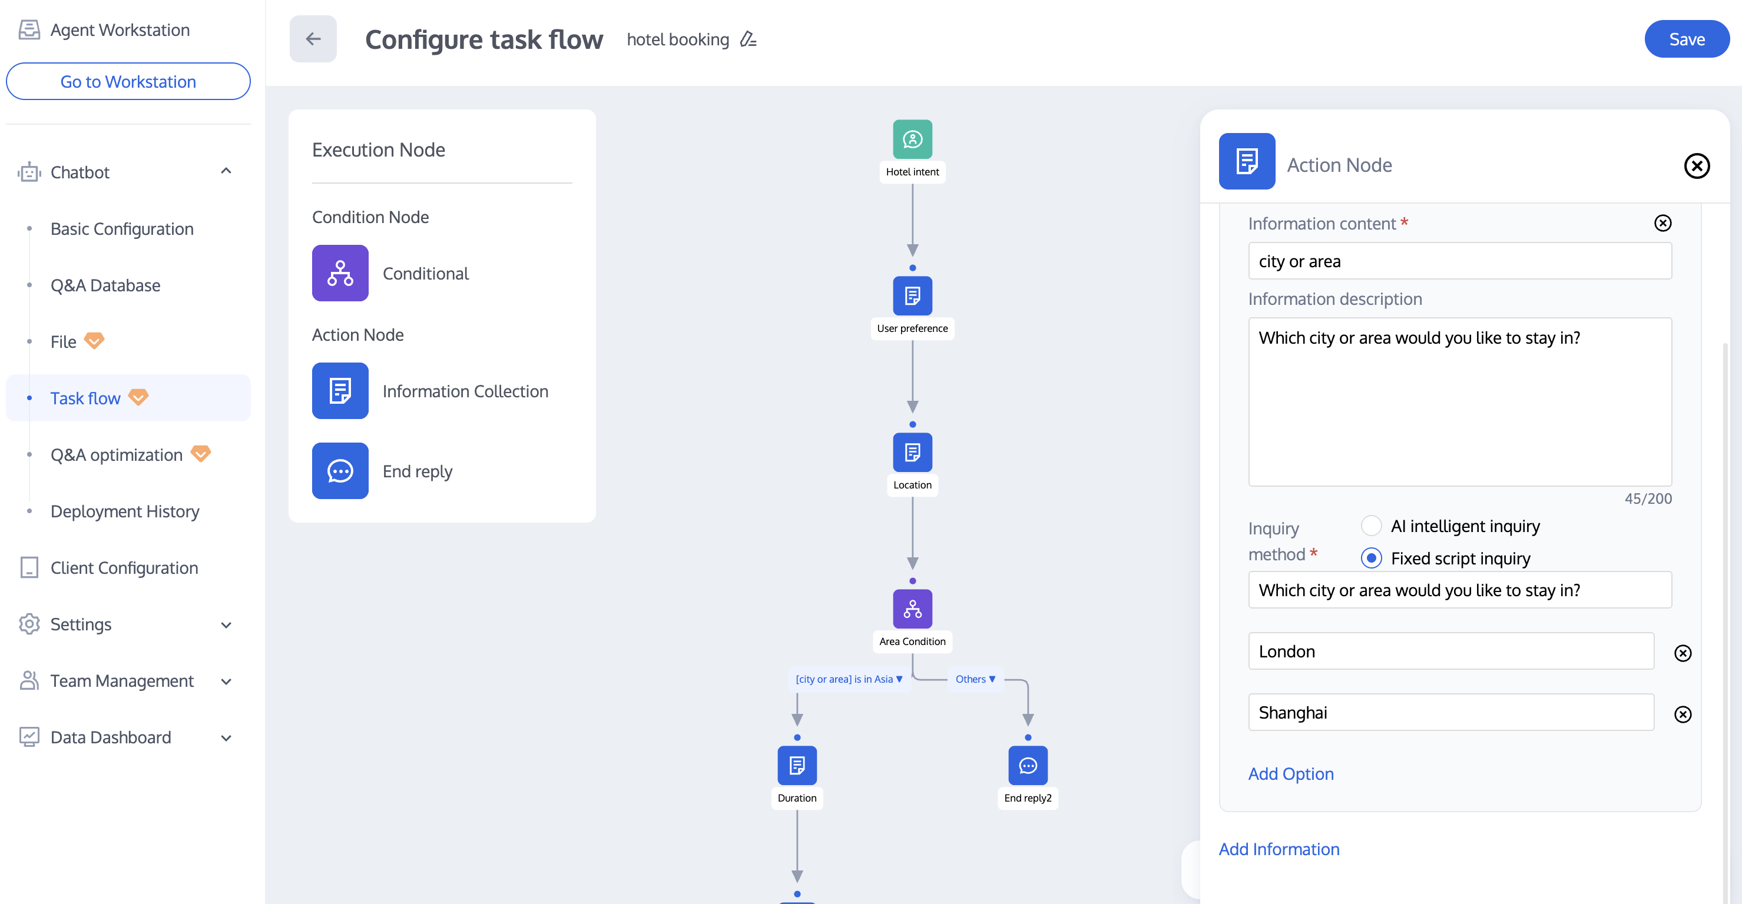Go to Deployment History menu item
The height and width of the screenshot is (904, 1742).
124,511
